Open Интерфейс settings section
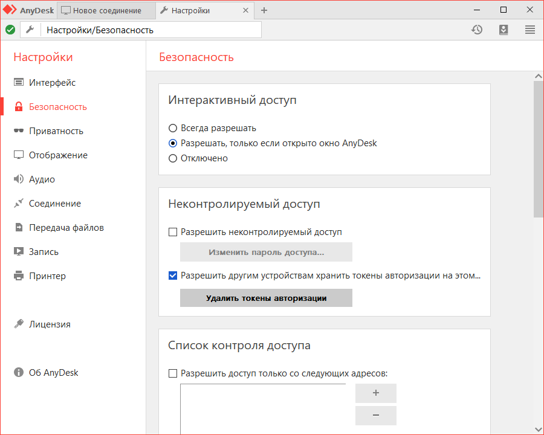Image resolution: width=544 pixels, height=435 pixels. [52, 83]
